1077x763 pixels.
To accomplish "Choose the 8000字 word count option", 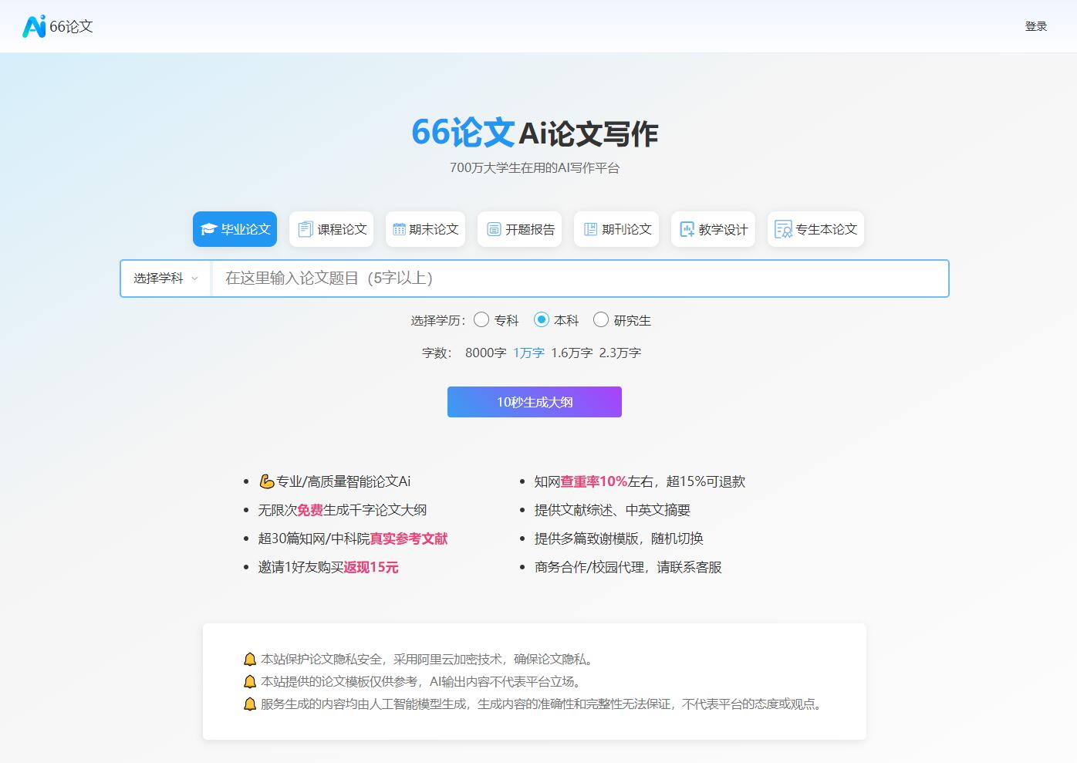I will pos(485,353).
